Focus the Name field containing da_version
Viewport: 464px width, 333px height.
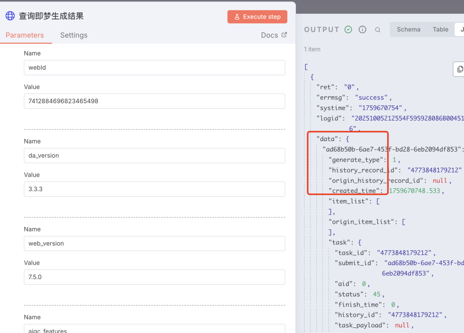(154, 155)
